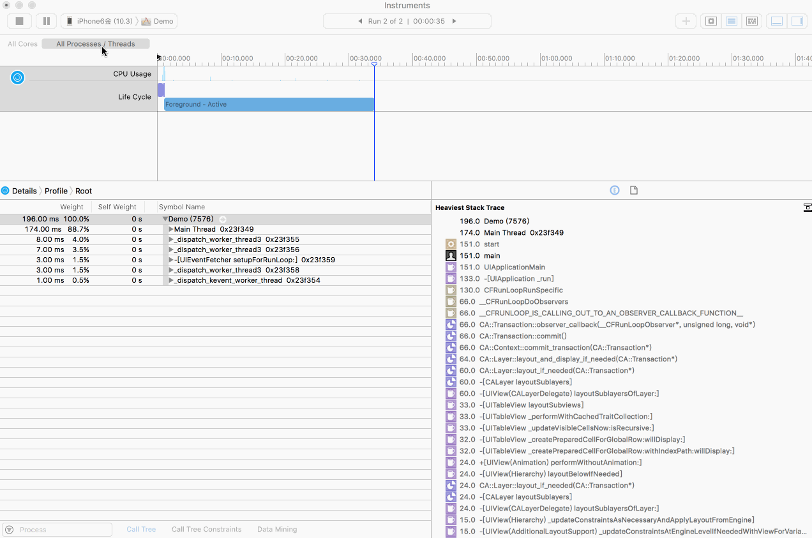The height and width of the screenshot is (538, 812).
Task: Toggle the right inspector pane visibility
Action: pyautogui.click(x=797, y=21)
